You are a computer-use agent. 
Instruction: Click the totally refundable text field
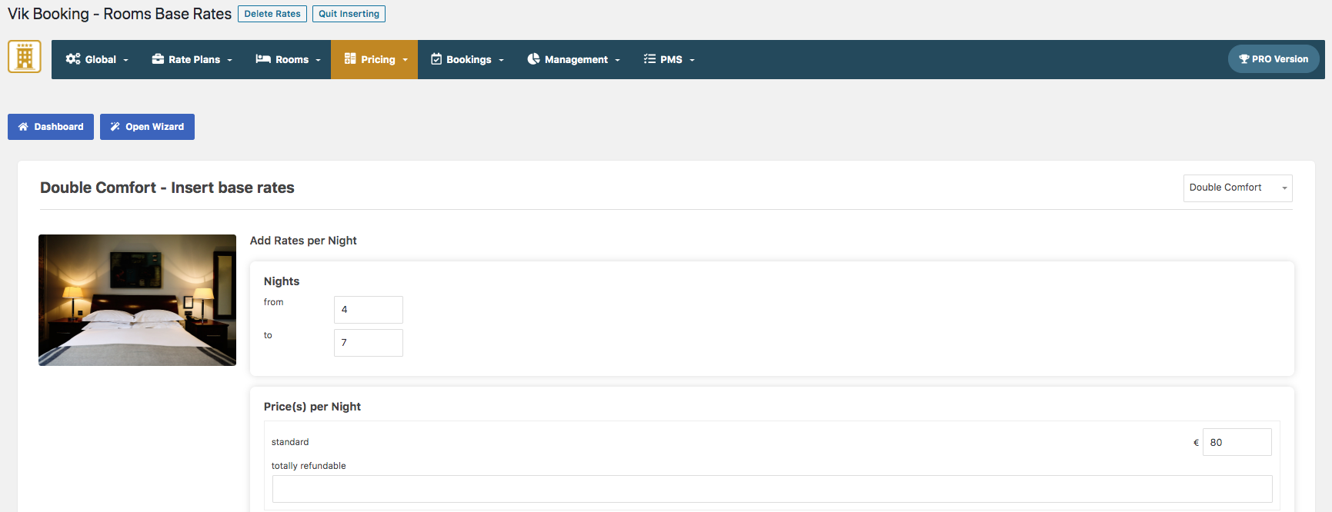click(x=773, y=489)
